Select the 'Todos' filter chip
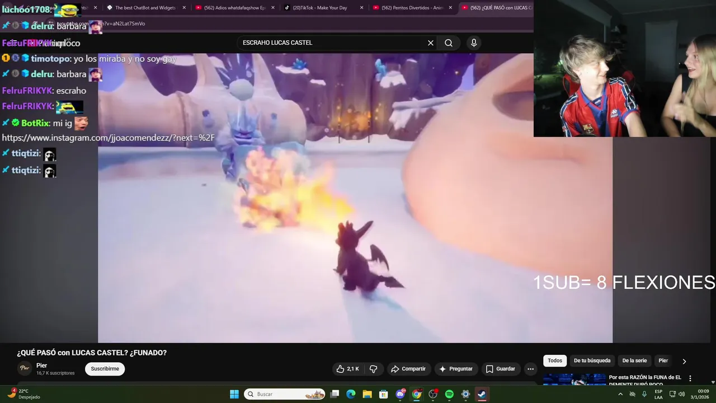Image resolution: width=716 pixels, height=403 pixels. pos(555,361)
